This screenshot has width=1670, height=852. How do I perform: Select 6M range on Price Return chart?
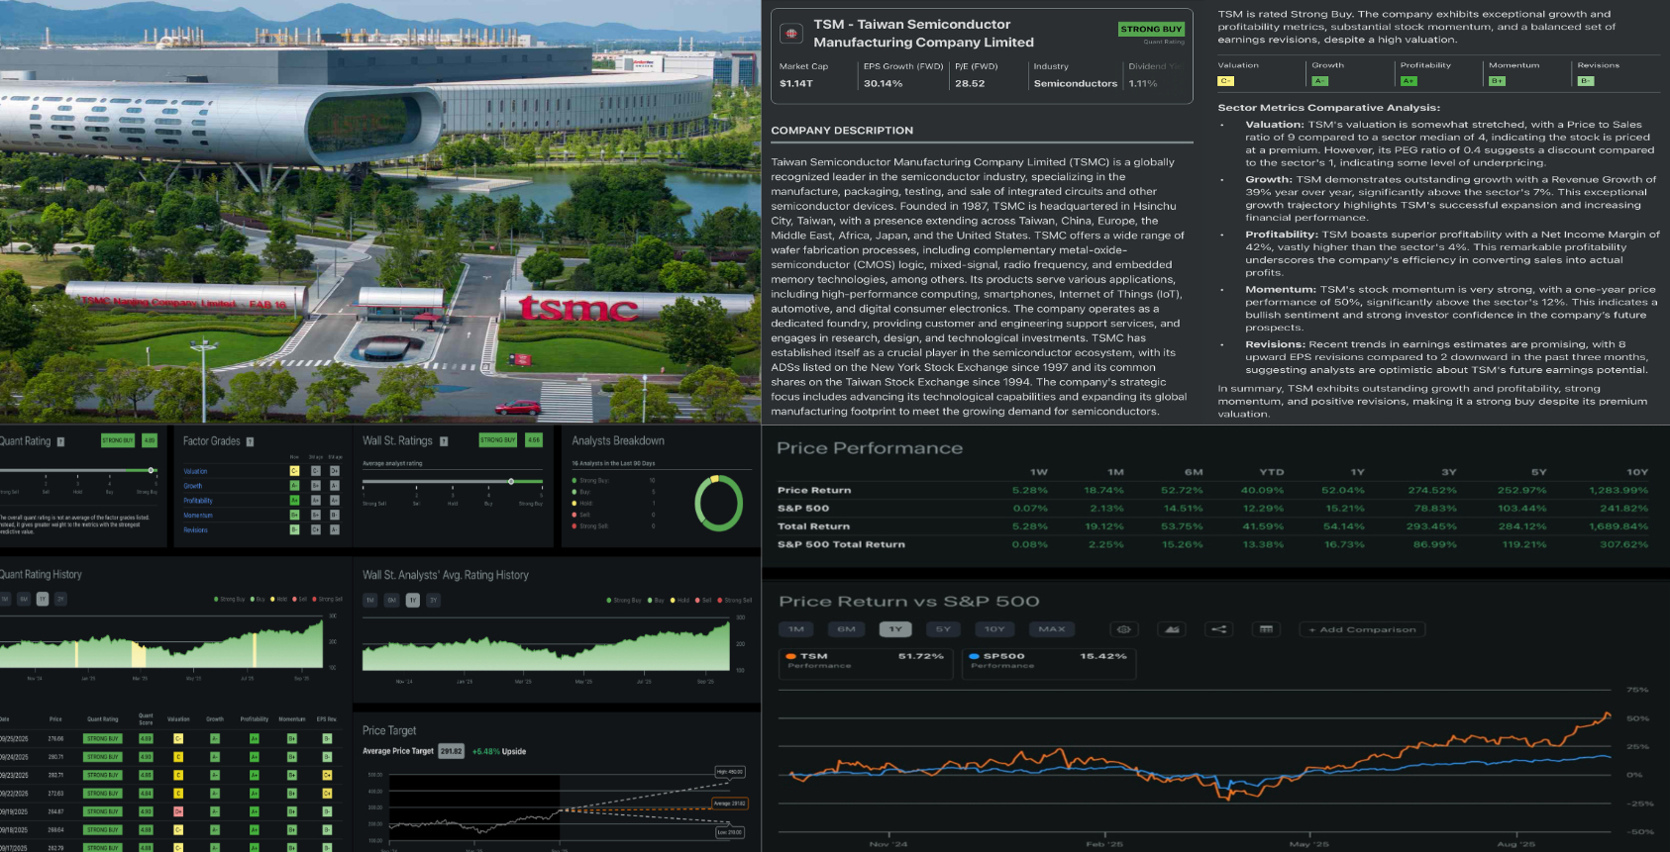tap(846, 629)
